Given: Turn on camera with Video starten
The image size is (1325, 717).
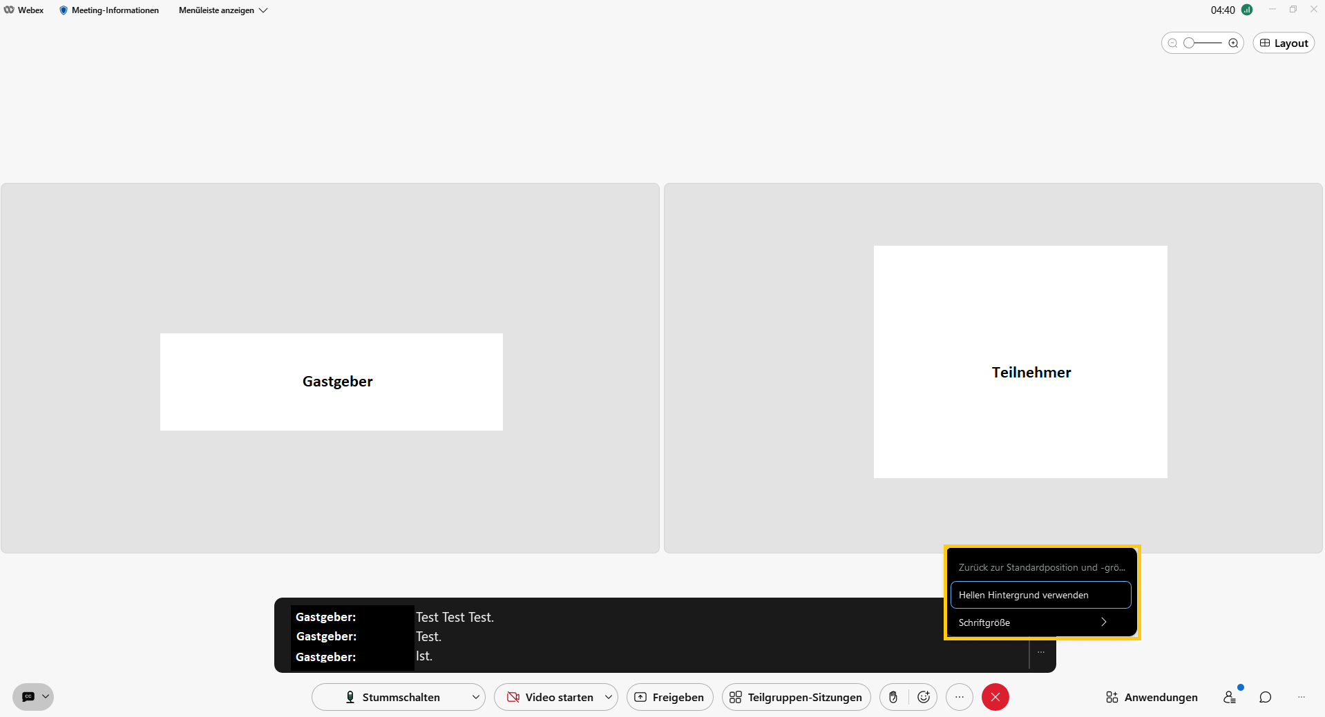Looking at the screenshot, I should tap(550, 697).
